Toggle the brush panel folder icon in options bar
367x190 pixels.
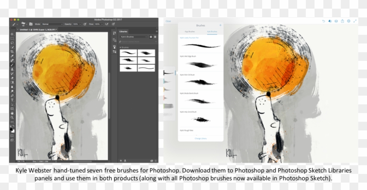pyautogui.click(x=31, y=24)
